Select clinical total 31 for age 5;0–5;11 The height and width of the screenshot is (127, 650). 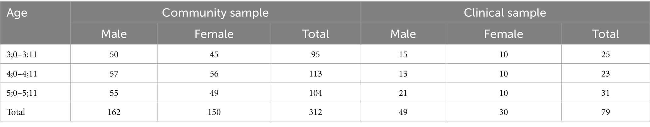click(605, 93)
